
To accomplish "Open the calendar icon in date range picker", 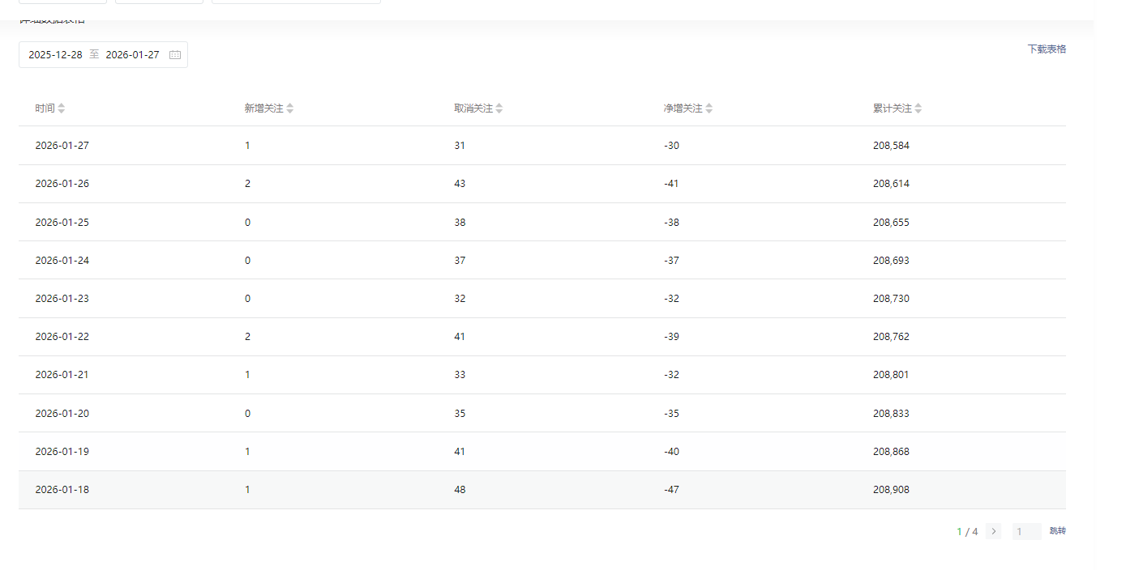I will click(175, 55).
